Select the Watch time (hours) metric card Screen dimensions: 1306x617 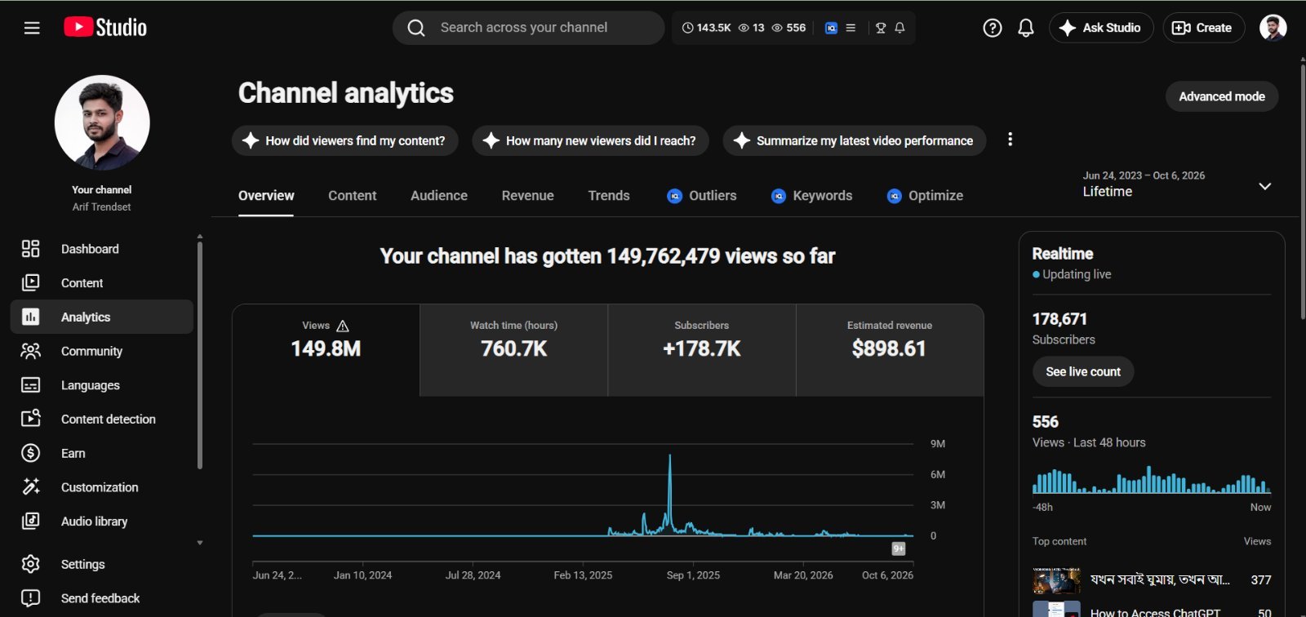click(514, 350)
